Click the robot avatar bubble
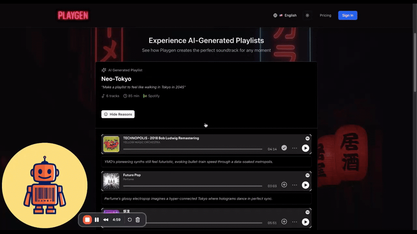 pos(45,185)
